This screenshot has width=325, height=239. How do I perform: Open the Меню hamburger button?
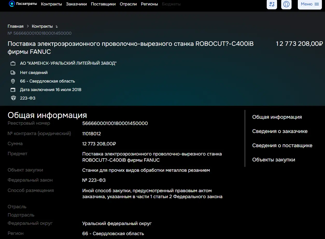pyautogui.click(x=310, y=4)
